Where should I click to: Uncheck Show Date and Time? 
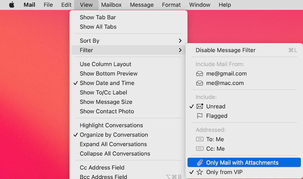(x=128, y=83)
